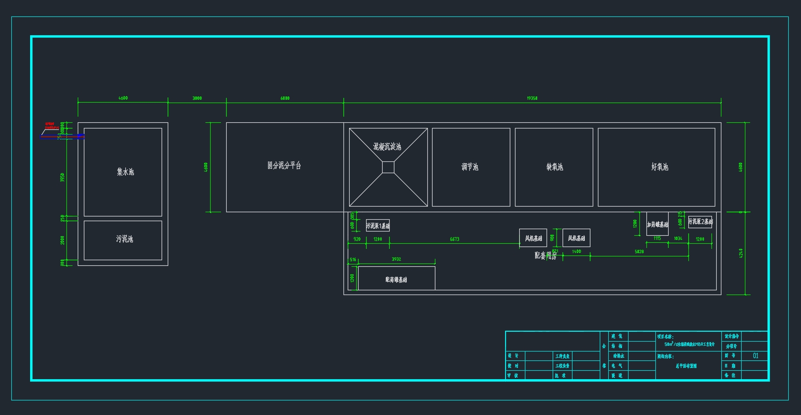Click the 加药罐基础 box

657,225
